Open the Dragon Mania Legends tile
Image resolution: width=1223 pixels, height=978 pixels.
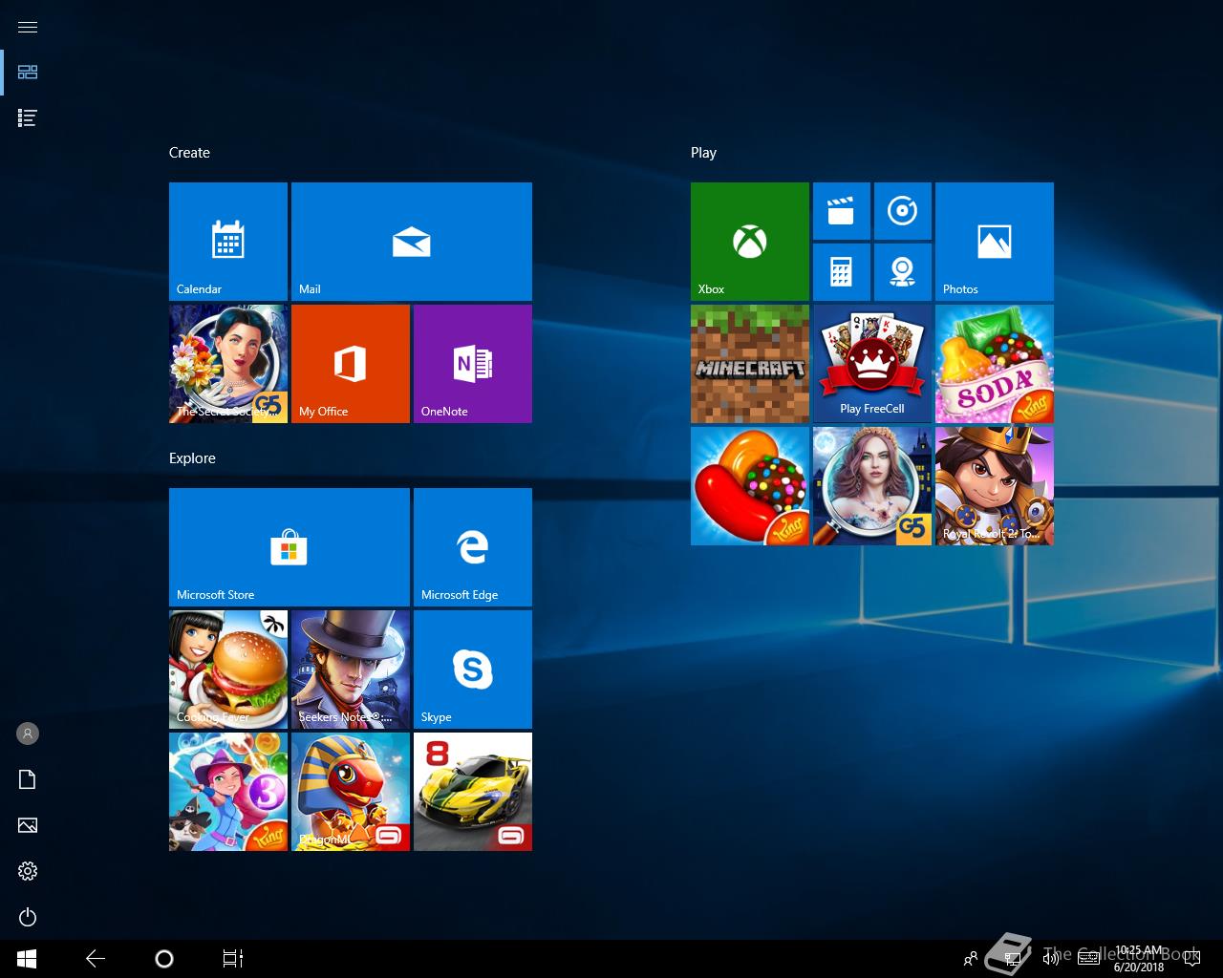point(351,792)
